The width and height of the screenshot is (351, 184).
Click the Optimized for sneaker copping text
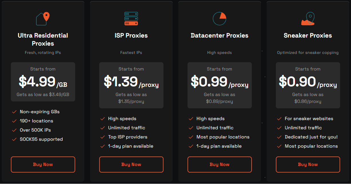[308, 52]
